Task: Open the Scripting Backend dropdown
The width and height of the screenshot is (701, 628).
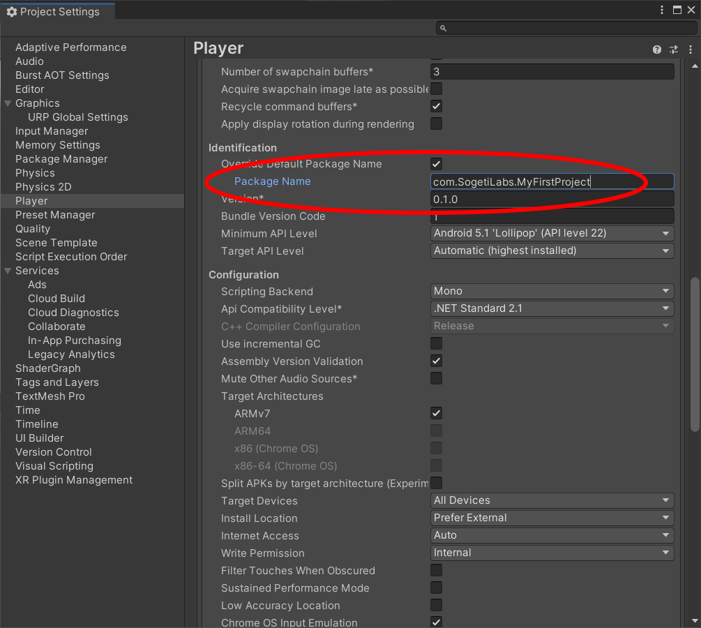Action: tap(552, 291)
